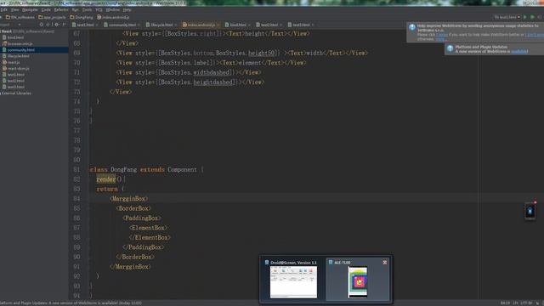
Task: Click line 84 MargginBox in editor
Action: [128, 199]
